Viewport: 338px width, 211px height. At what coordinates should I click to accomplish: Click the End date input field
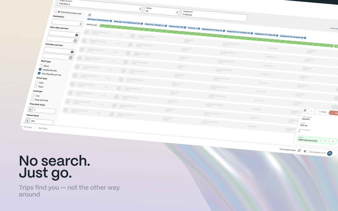[x=60, y=51]
